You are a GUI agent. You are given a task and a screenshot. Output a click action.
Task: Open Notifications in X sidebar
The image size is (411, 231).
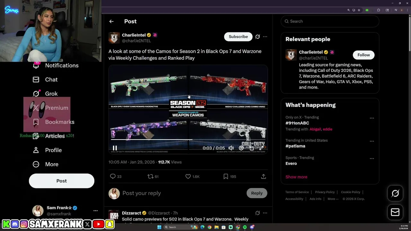56,65
